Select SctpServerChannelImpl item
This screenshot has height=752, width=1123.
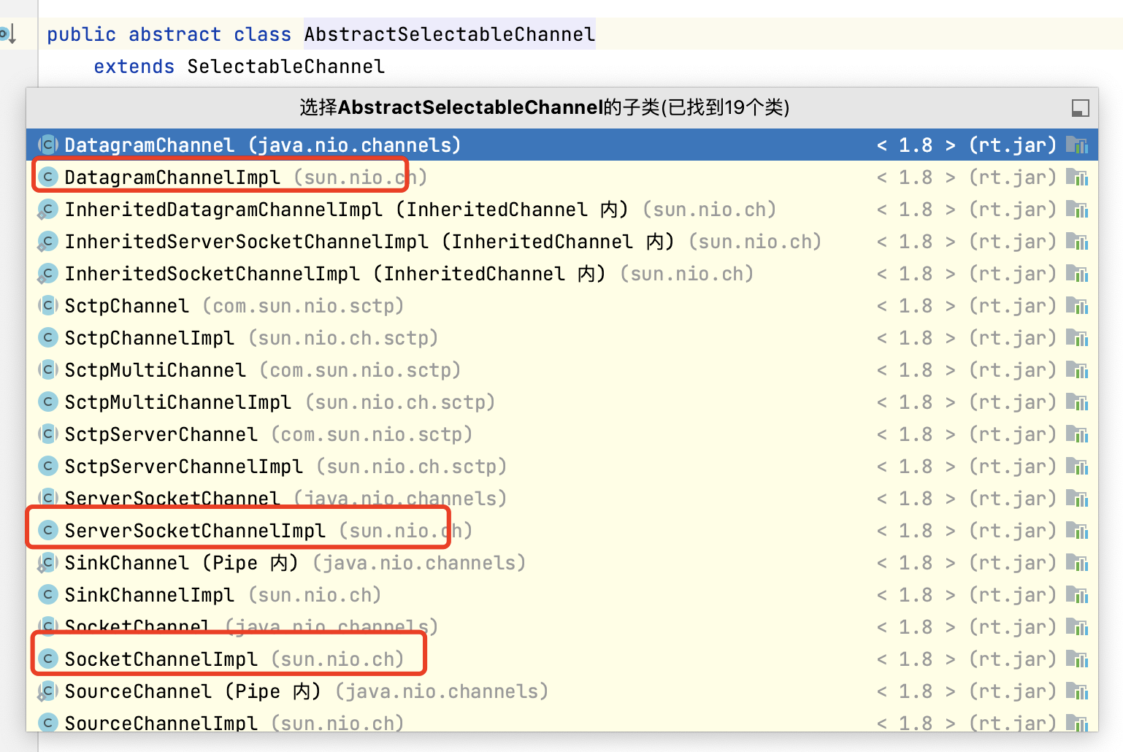[183, 467]
